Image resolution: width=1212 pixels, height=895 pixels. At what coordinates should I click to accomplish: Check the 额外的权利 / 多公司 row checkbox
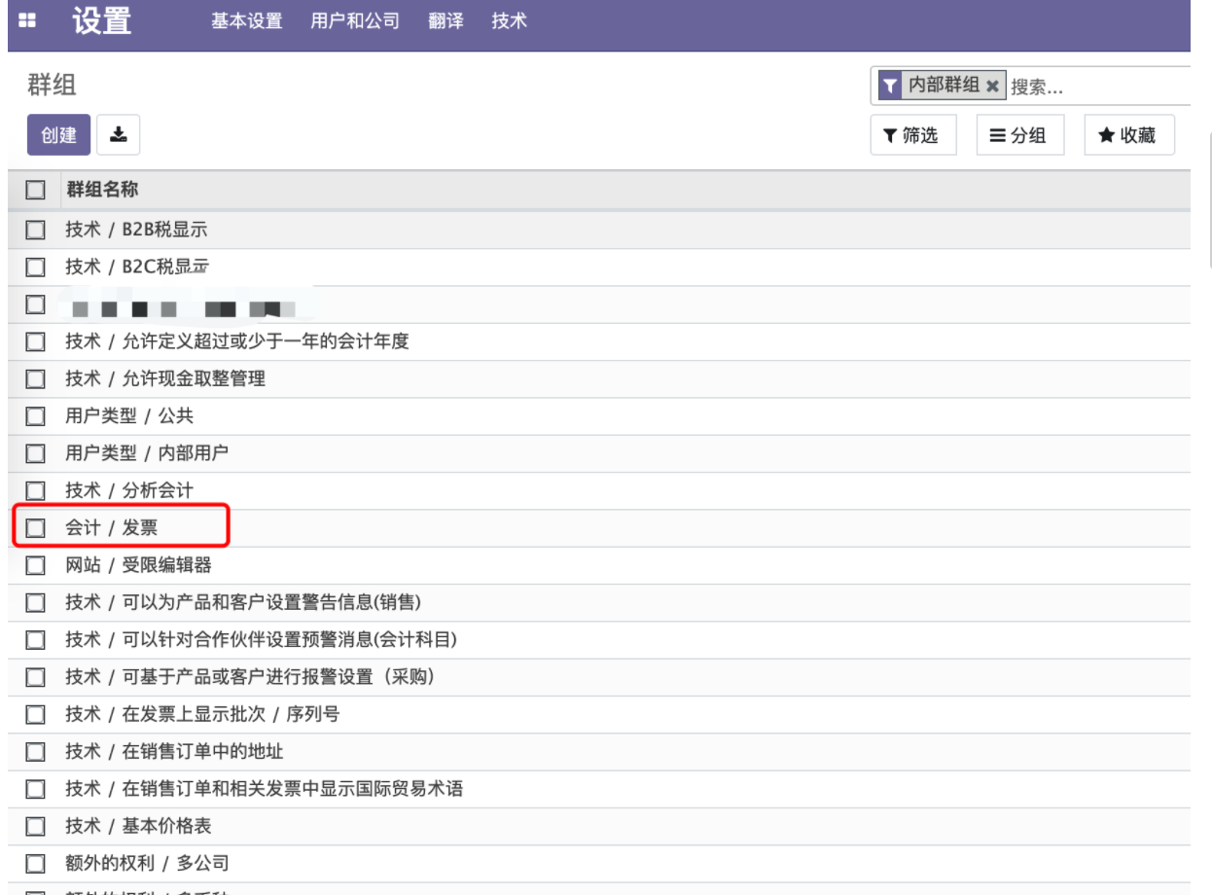pos(36,864)
